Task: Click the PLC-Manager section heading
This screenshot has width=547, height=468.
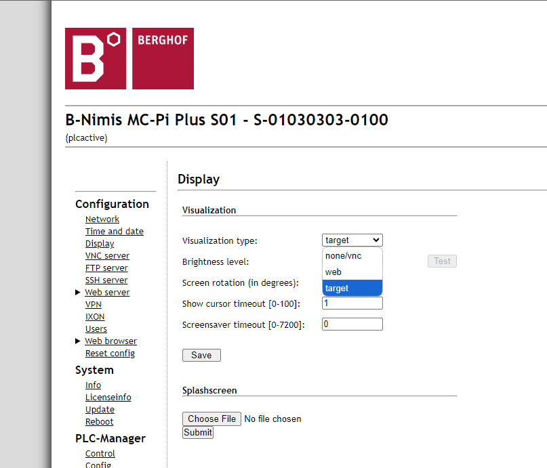Action: 110,438
